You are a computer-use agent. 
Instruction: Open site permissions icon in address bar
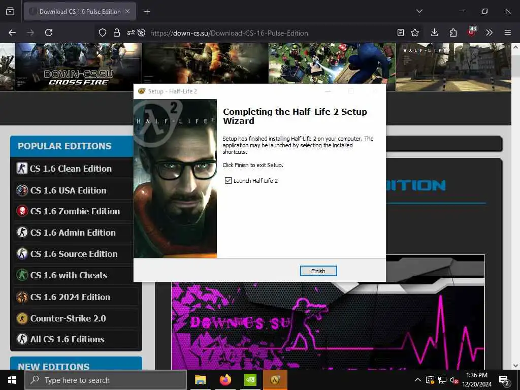[131, 32]
